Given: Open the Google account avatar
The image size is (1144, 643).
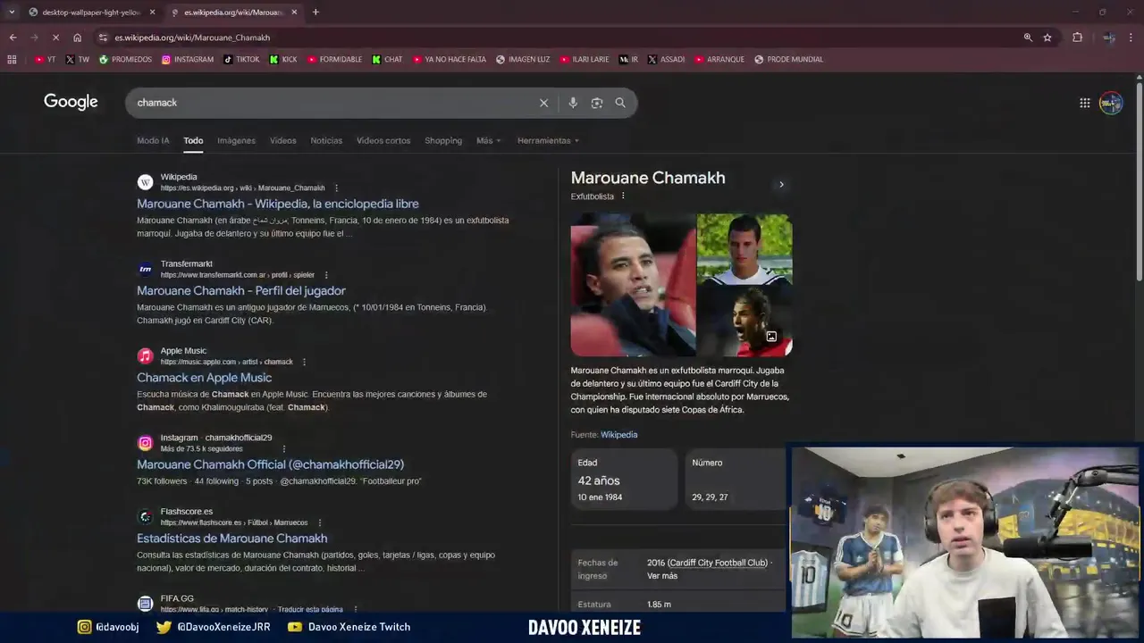Looking at the screenshot, I should 1111,103.
